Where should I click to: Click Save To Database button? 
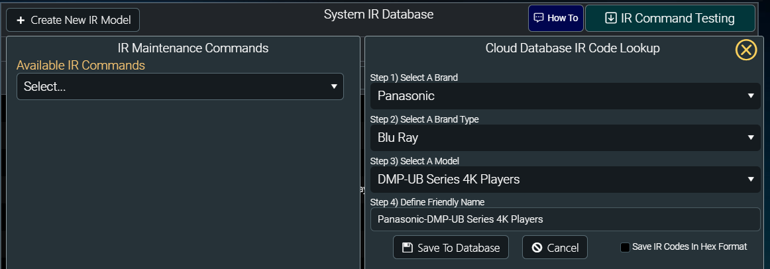tap(451, 247)
